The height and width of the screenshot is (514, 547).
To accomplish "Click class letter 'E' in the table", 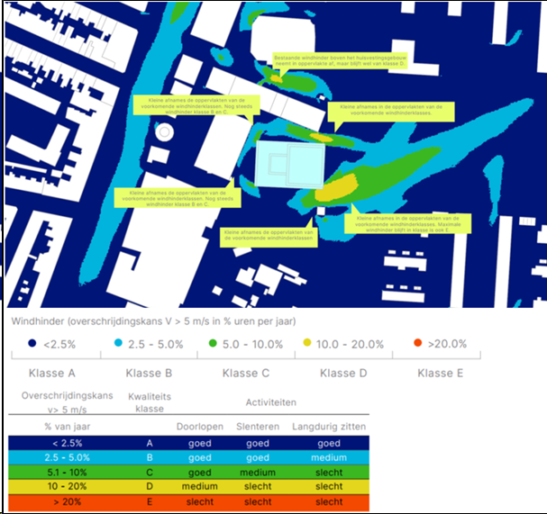I will click(150, 501).
